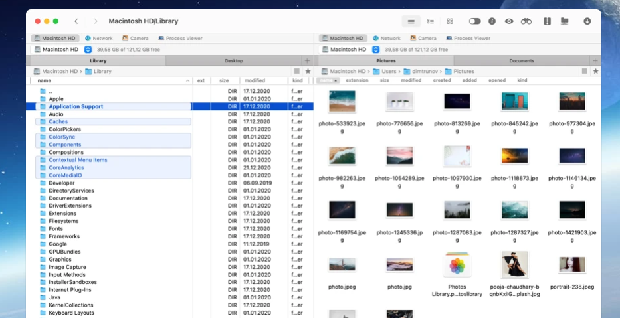The image size is (620, 318).
Task: Select the Photos Library thumbnail
Action: point(457,266)
